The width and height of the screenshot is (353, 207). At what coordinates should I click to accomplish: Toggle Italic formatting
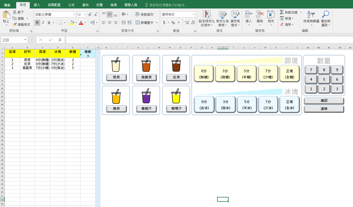pos(43,23)
